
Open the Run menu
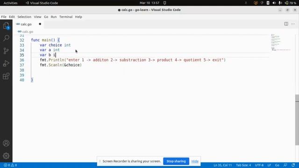(x=54, y=17)
